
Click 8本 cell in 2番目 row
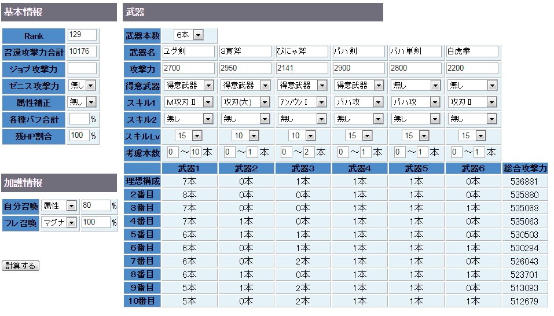(x=189, y=195)
